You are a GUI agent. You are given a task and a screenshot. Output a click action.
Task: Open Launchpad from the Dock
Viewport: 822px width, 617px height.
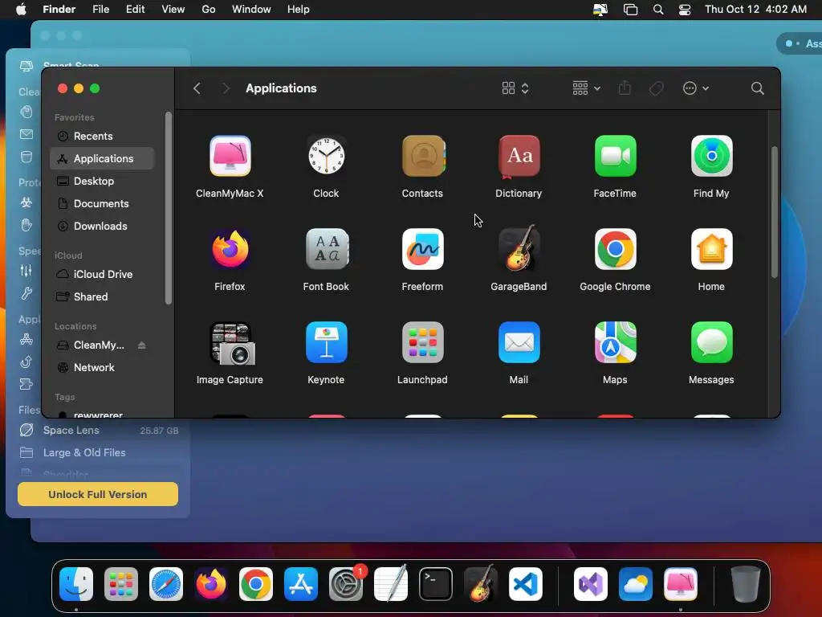coord(121,584)
